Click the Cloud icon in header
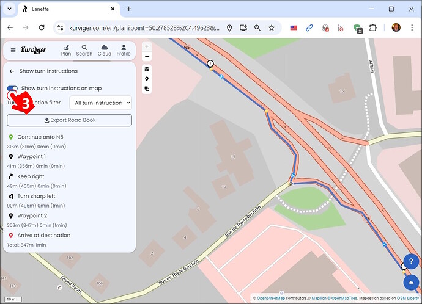The image size is (422, 304). (104, 50)
